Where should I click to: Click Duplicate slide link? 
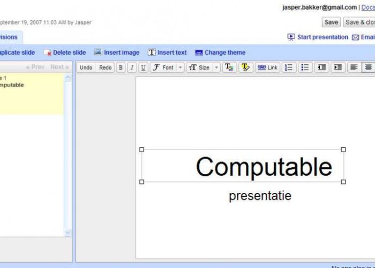[x=17, y=53]
